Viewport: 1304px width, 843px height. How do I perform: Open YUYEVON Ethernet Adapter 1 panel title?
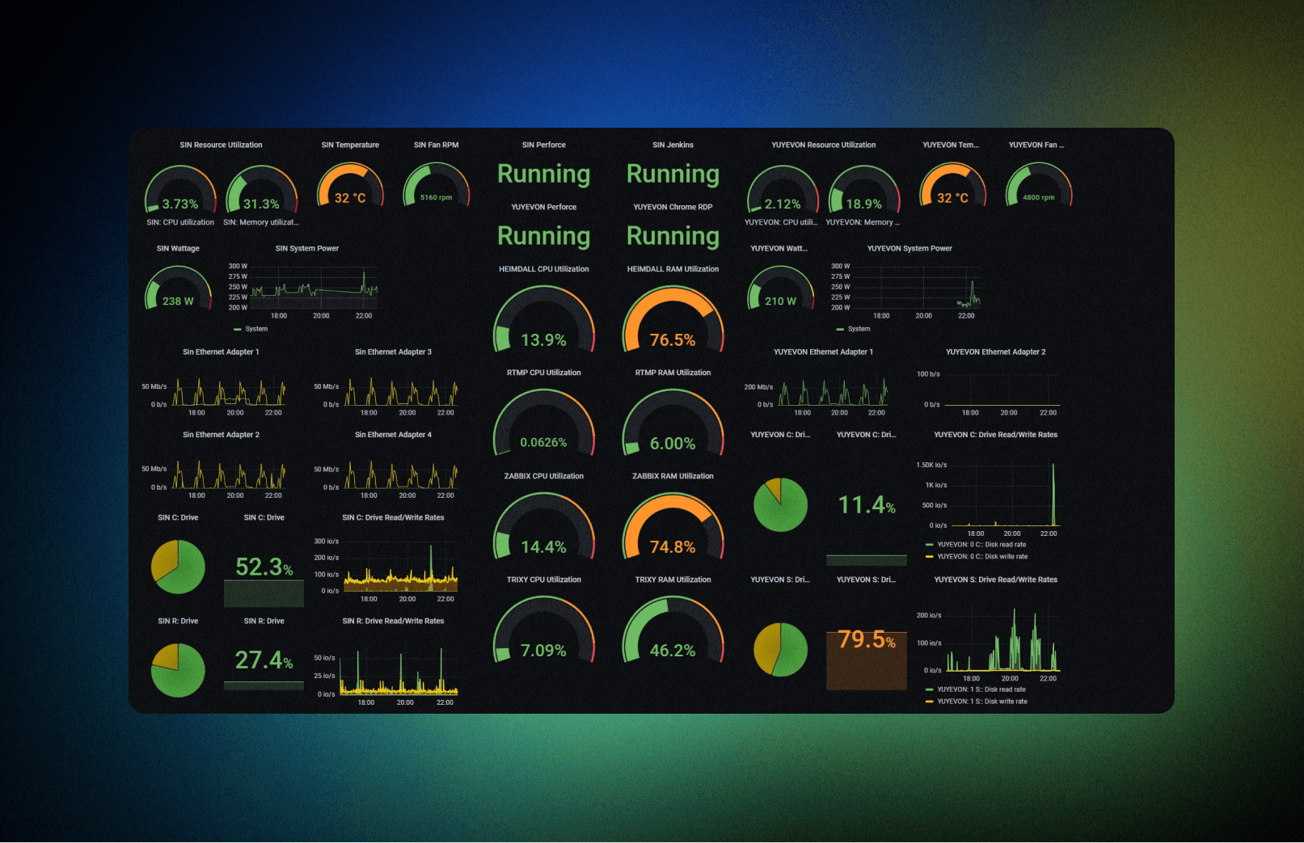823,352
